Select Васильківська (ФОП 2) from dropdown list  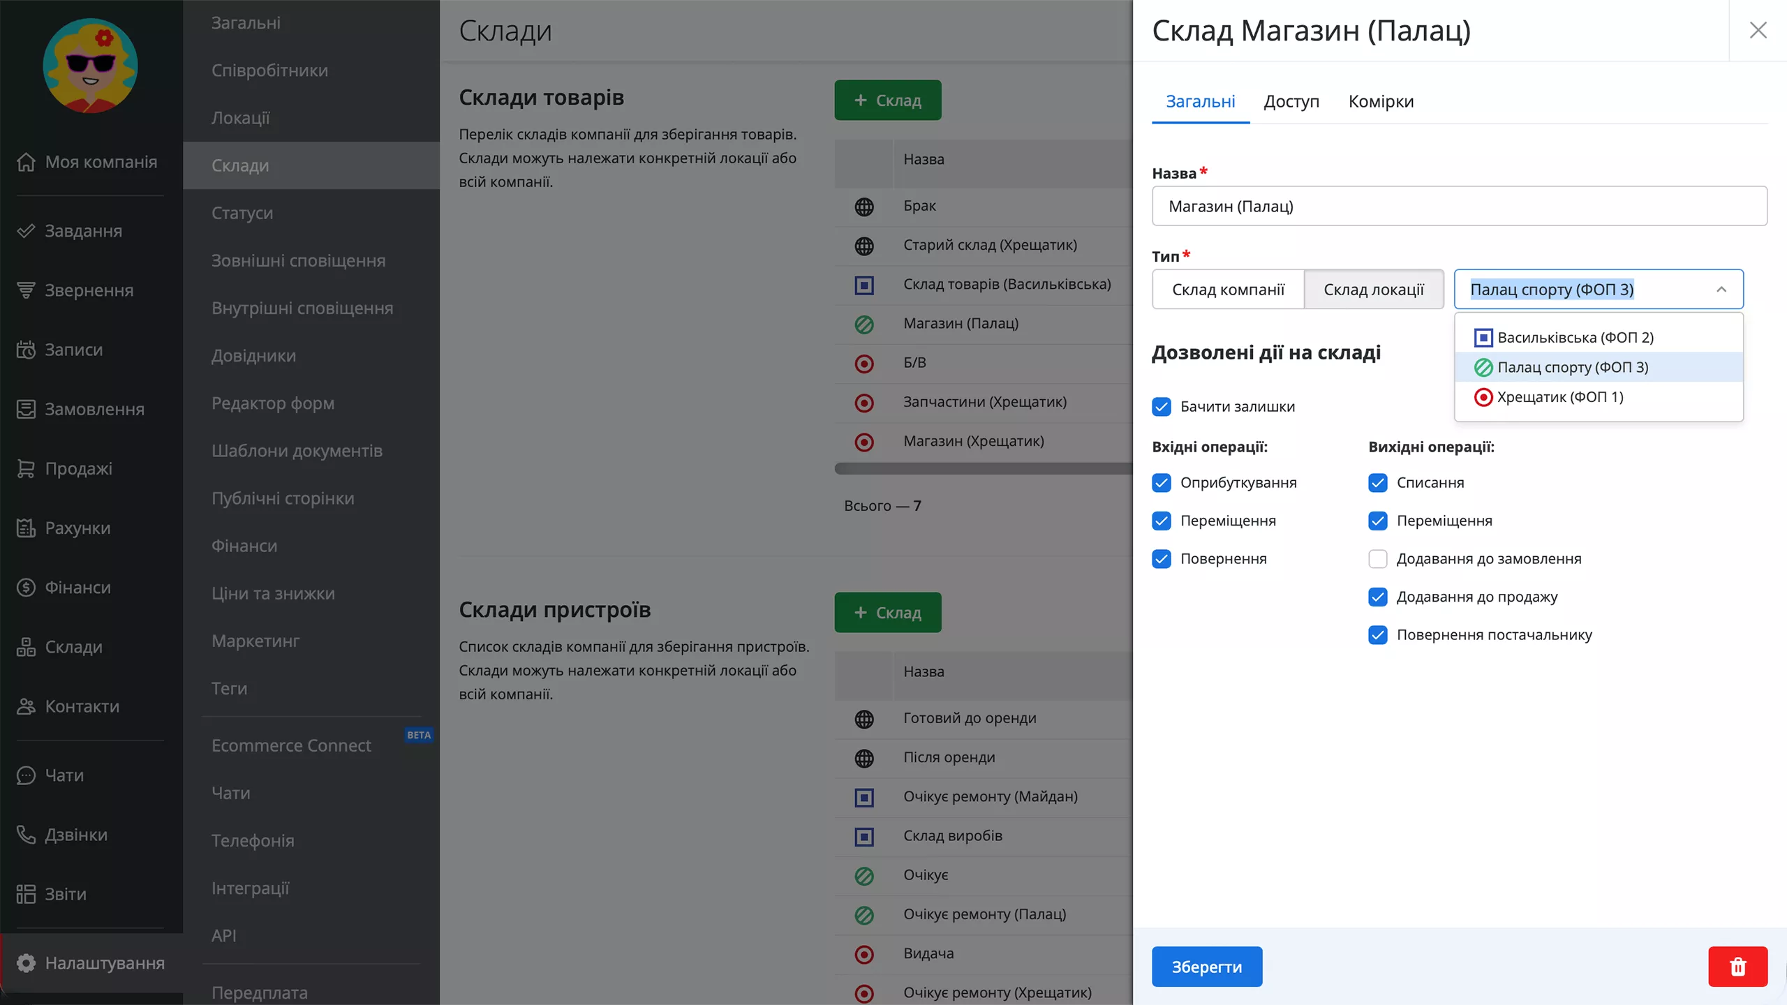pyautogui.click(x=1599, y=338)
